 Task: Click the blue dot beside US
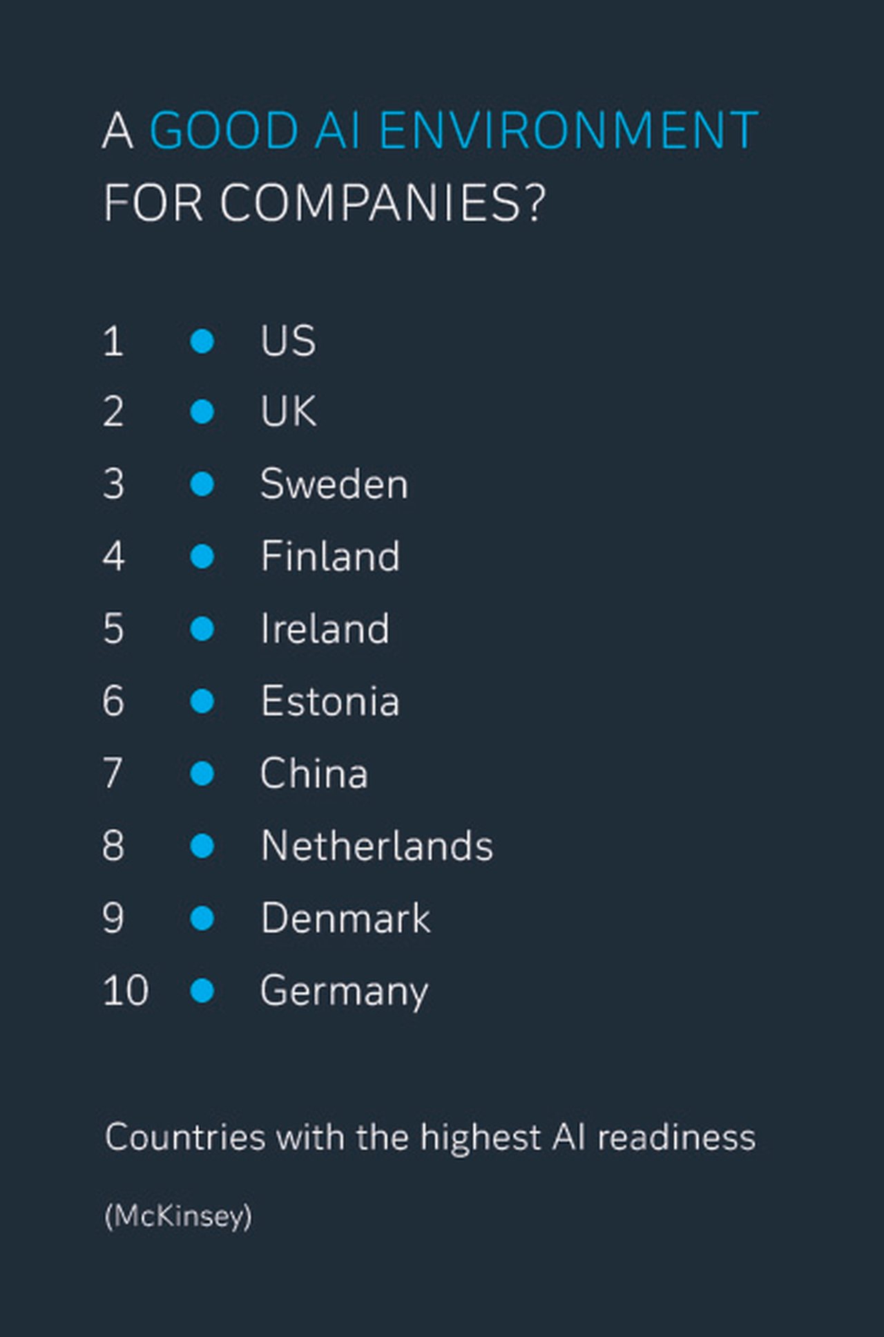click(x=202, y=341)
